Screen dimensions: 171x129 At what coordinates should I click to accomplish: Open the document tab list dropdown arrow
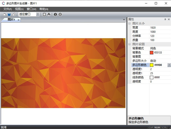[124, 20]
